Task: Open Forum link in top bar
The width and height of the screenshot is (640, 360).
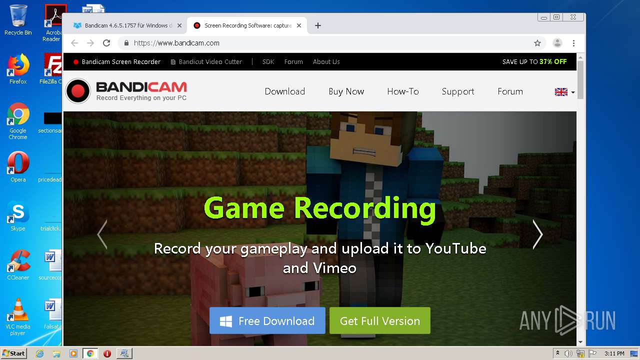Action: pos(293,62)
